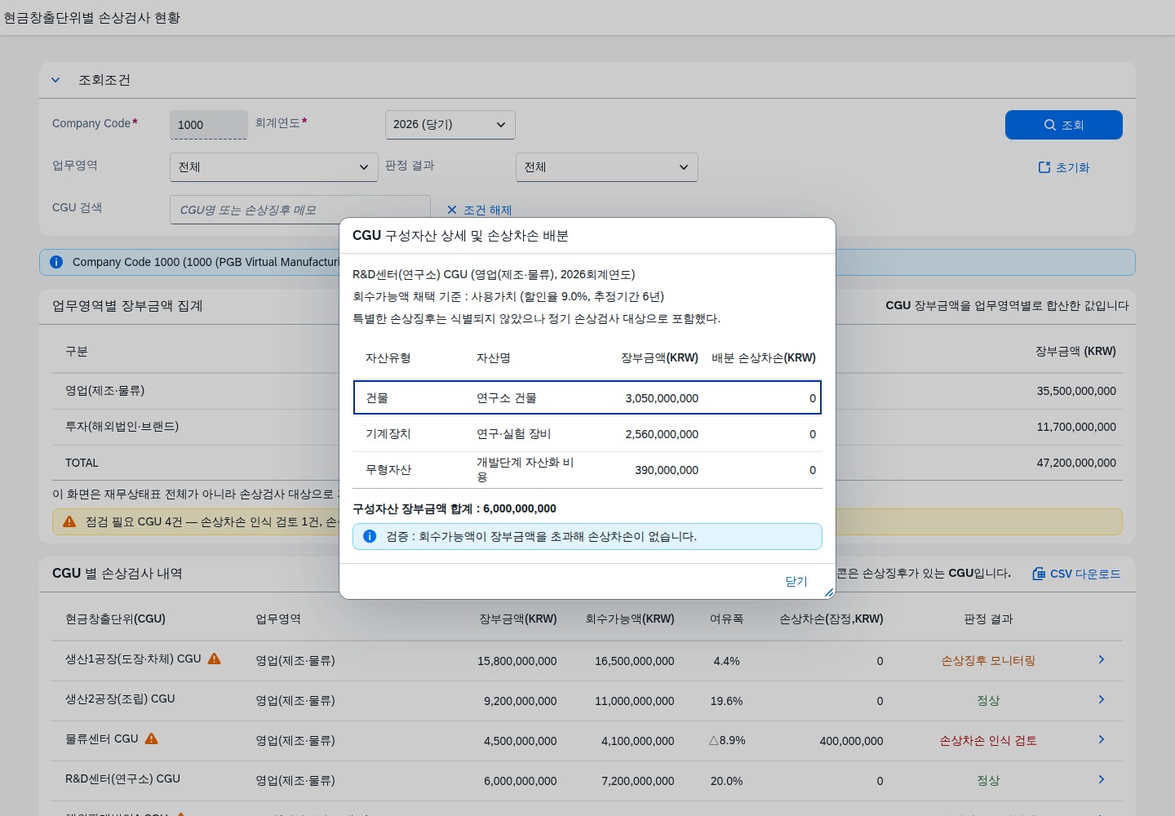
Task: Click the 400,000,000 손상차손 cell
Action: pos(851,741)
